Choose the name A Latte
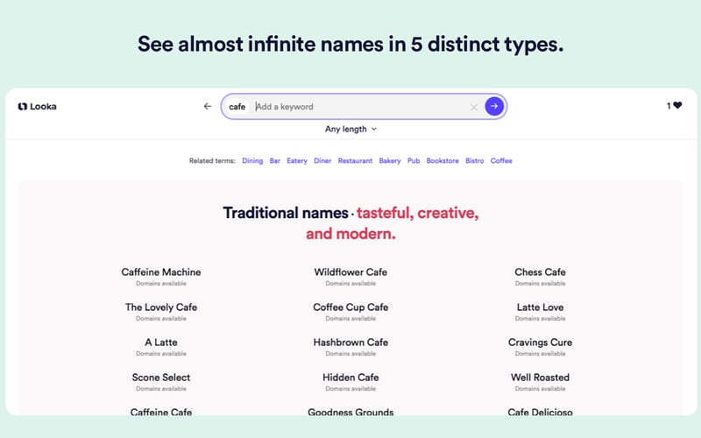701x438 pixels. pyautogui.click(x=161, y=343)
